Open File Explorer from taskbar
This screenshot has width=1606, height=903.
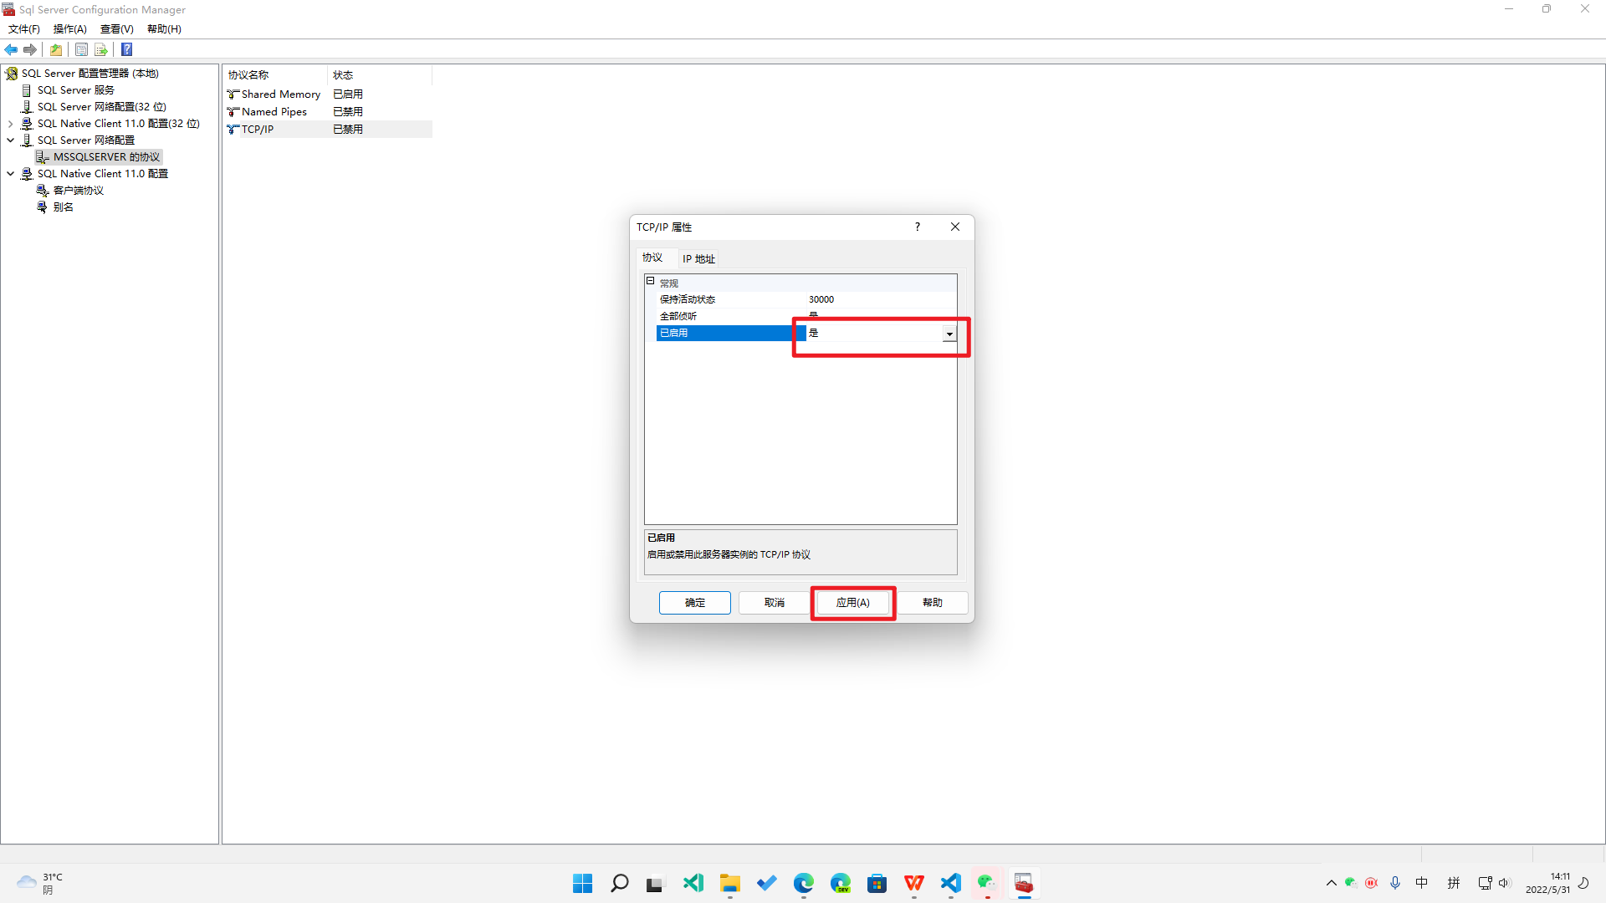[x=730, y=883]
